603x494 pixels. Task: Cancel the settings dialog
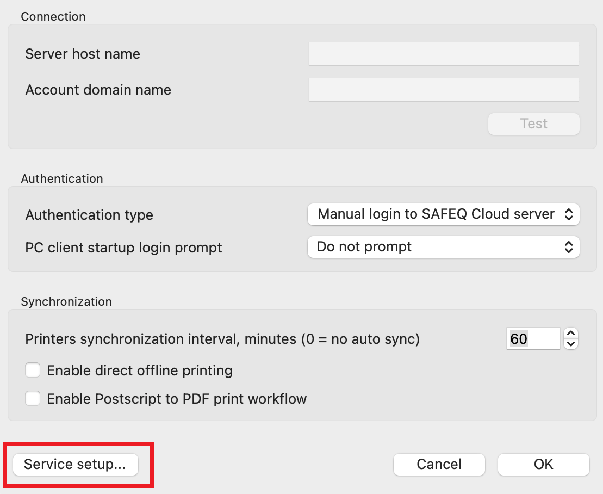coord(439,465)
